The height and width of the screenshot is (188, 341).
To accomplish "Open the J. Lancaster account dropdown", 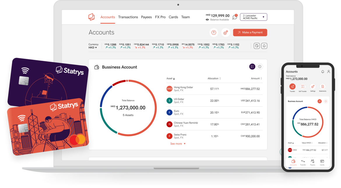I will coord(253,17).
